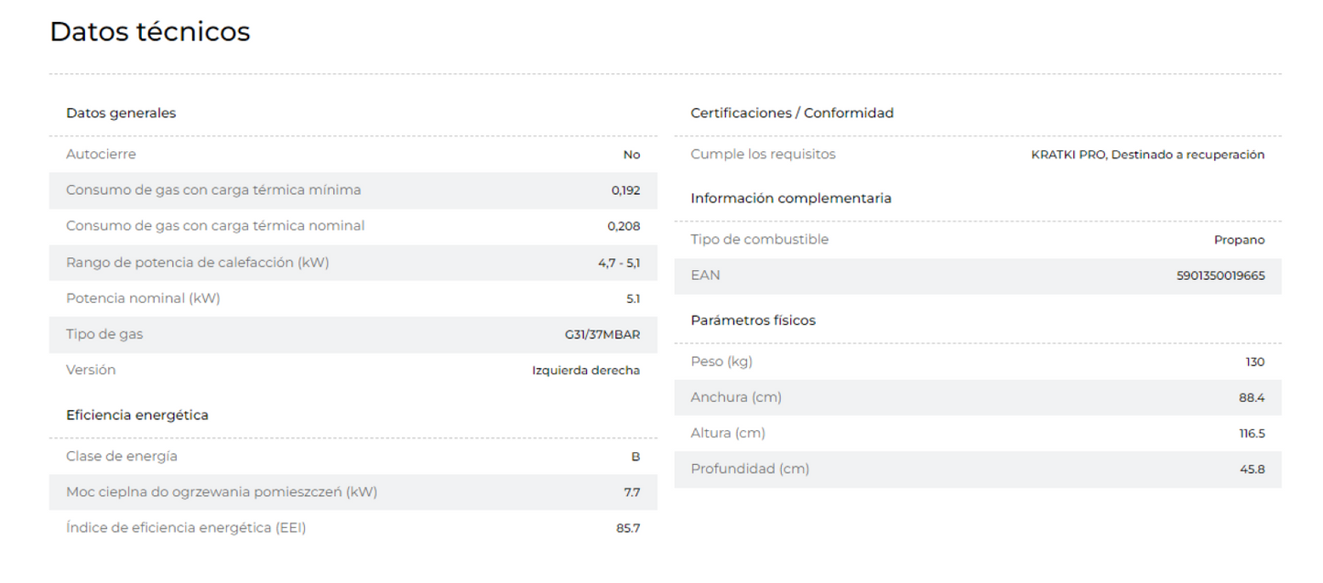This screenshot has width=1323, height=583.
Task: Select the Parámetros físicos section title
Action: click(753, 320)
